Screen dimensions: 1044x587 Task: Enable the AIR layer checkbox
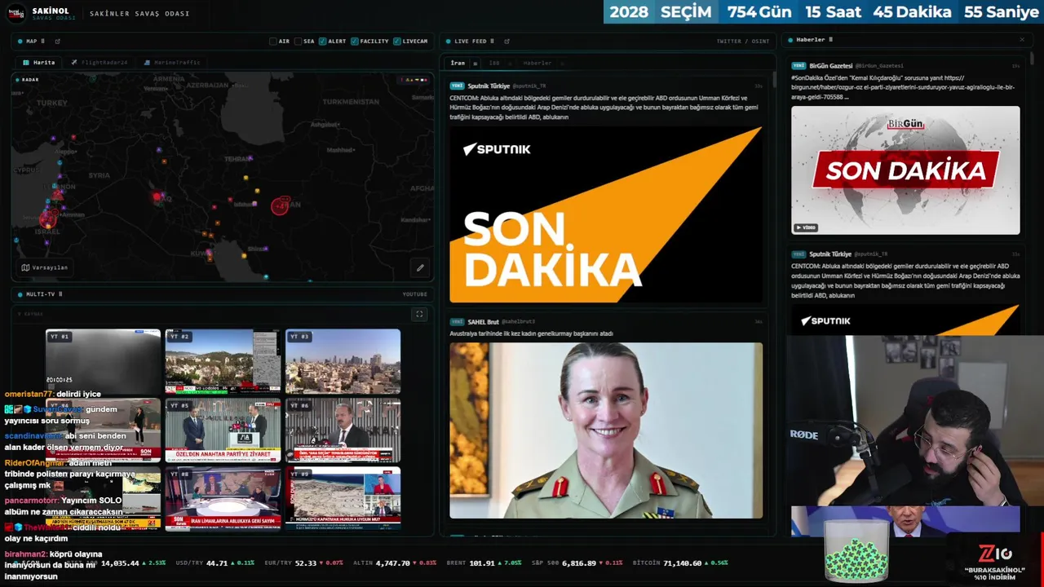(273, 41)
